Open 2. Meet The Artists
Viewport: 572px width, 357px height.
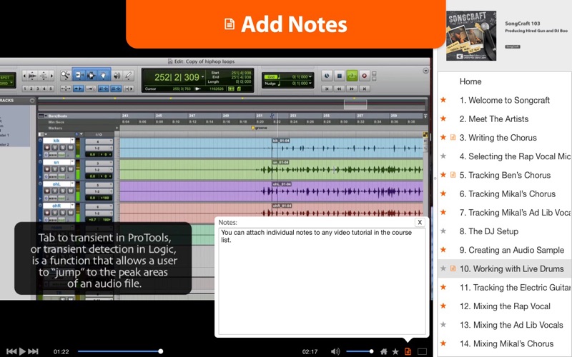coord(493,119)
